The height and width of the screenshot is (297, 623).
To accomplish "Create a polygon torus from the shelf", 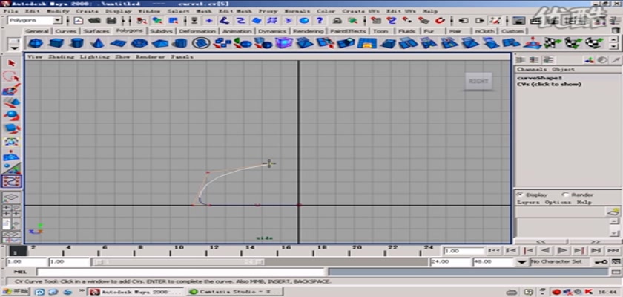I will [139, 43].
